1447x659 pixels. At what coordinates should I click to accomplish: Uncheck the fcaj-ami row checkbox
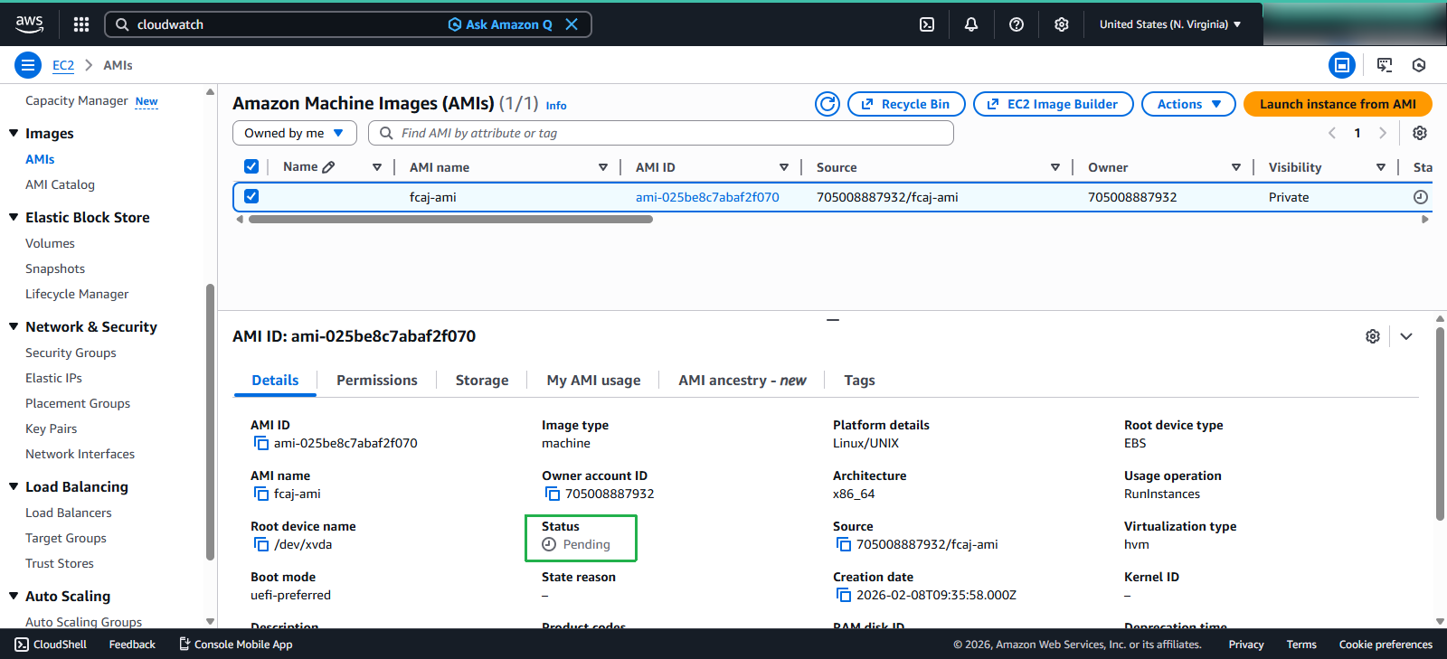tap(251, 196)
